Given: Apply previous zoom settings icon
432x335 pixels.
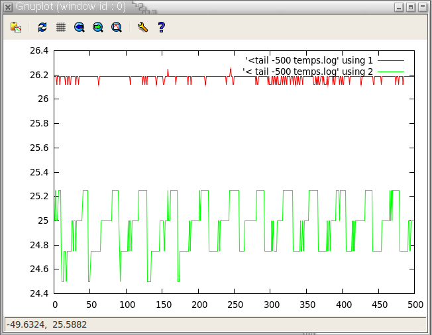Looking at the screenshot, I should coord(80,27).
